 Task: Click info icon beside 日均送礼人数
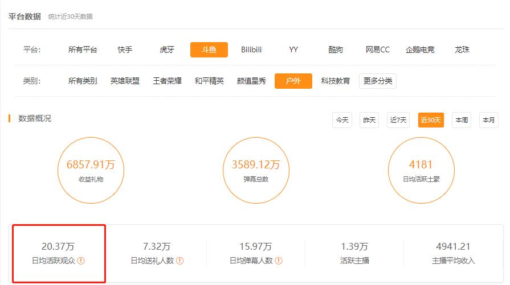coord(179,261)
